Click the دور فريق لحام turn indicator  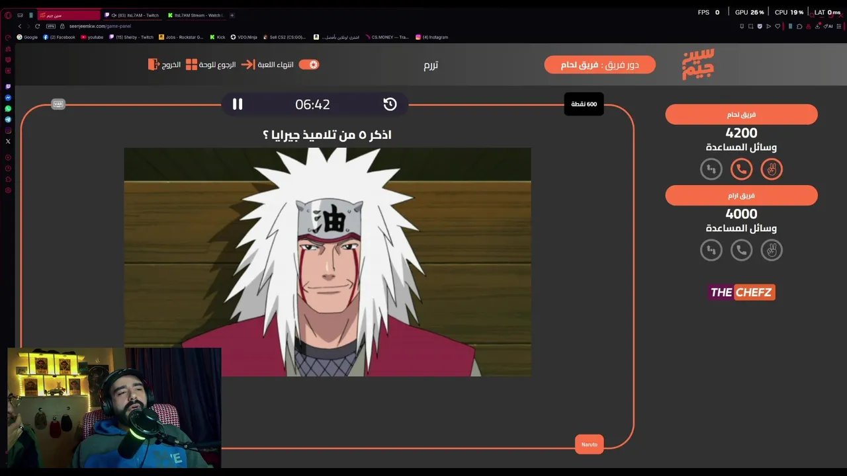point(600,65)
